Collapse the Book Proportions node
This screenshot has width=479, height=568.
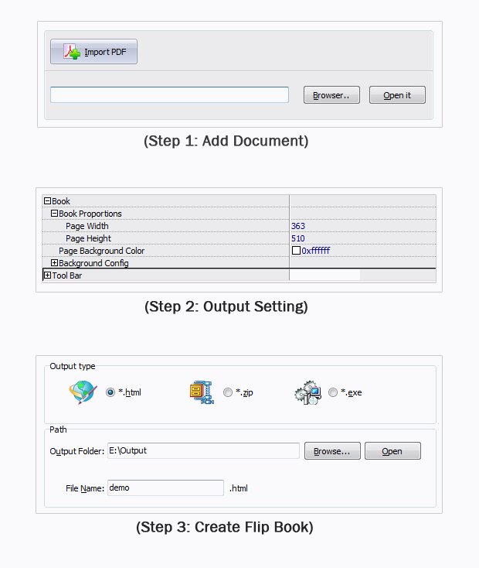pos(54,214)
